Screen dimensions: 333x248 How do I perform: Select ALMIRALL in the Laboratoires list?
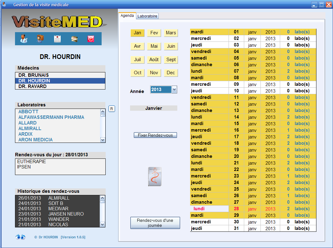(x=30, y=129)
